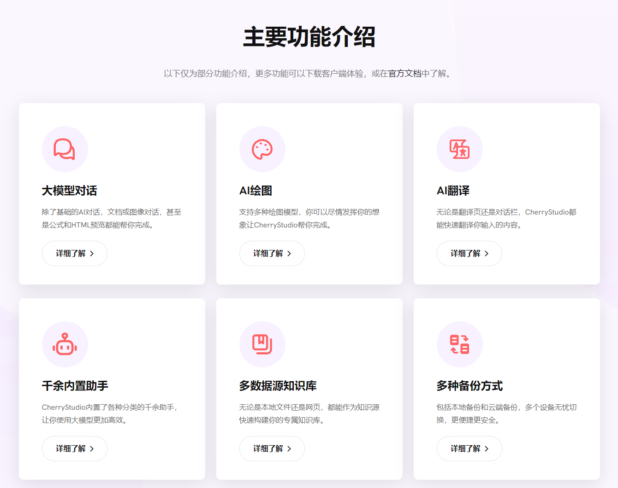Click the 多种备份方式 card title
Screen dimensions: 618x488
(x=470, y=386)
